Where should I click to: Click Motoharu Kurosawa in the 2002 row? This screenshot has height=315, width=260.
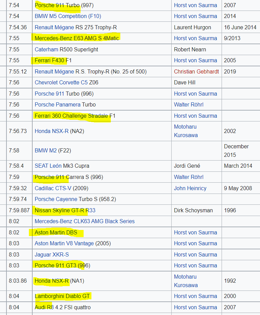186,131
